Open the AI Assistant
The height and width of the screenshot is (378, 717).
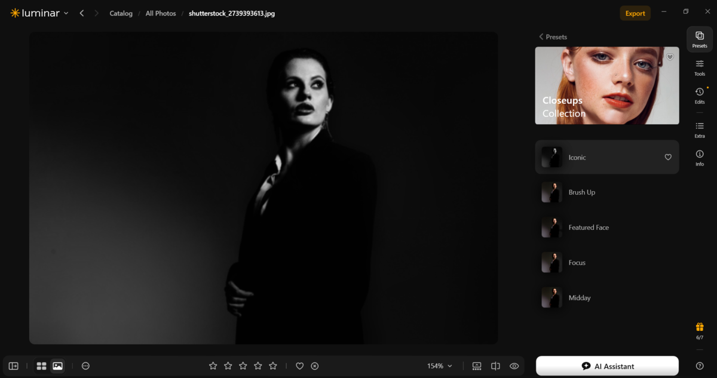tap(607, 366)
